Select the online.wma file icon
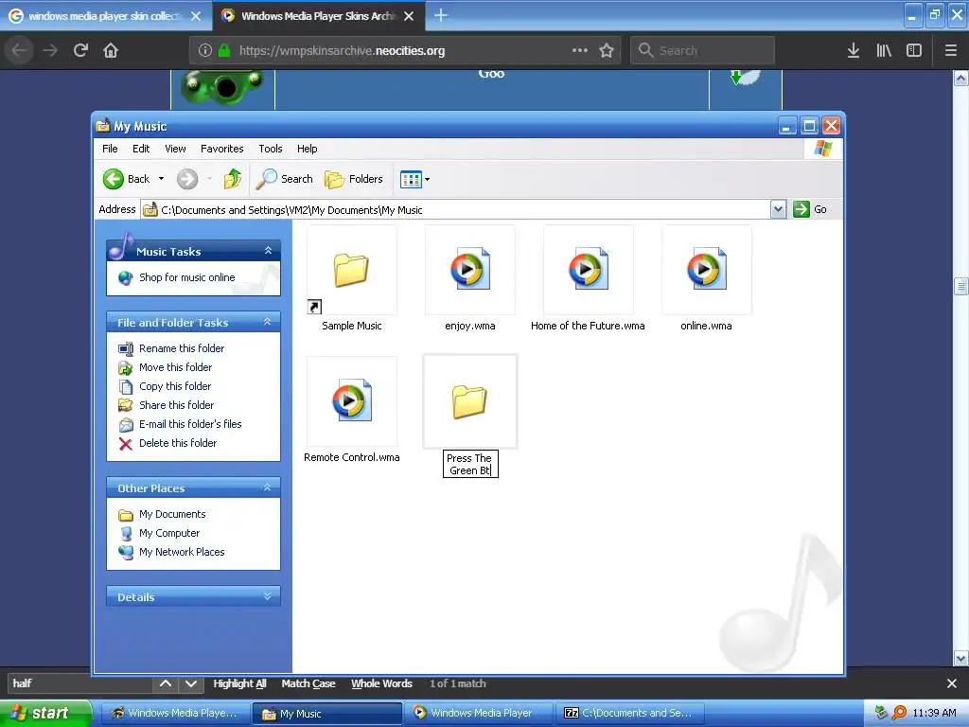Screen dimensions: 969x727 [x=706, y=270]
